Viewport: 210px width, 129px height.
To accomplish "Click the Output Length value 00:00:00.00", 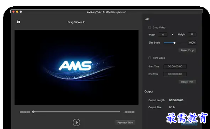I will (x=176, y=100).
